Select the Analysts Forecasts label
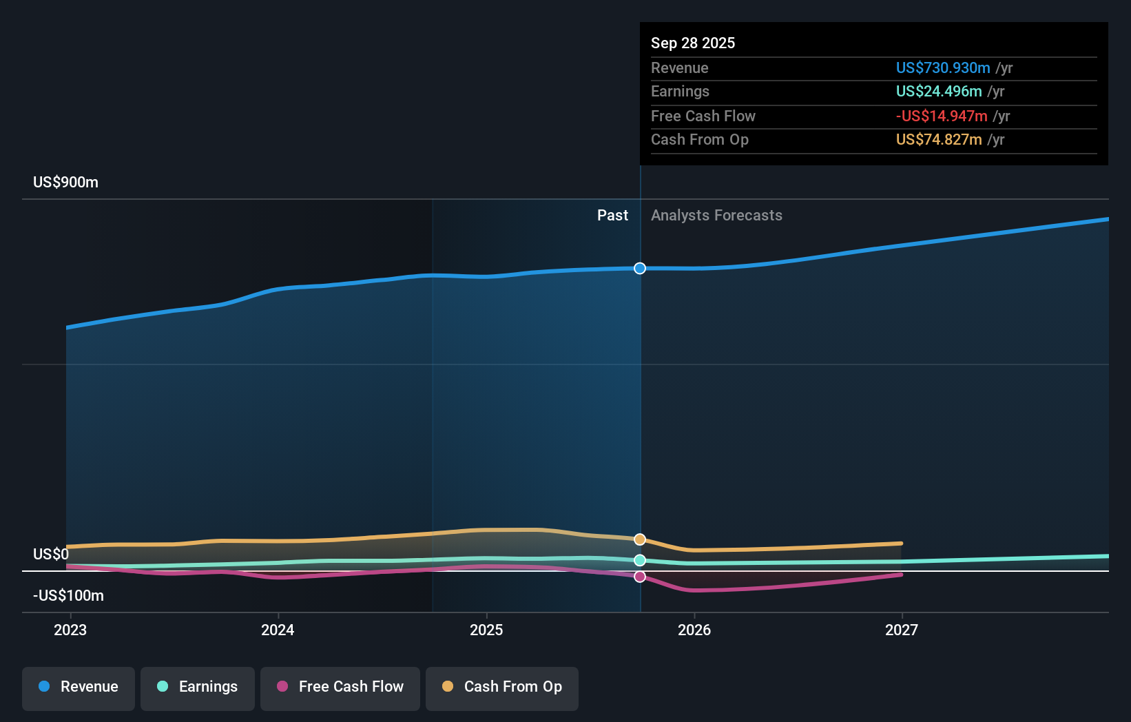The height and width of the screenshot is (722, 1131). pos(716,215)
